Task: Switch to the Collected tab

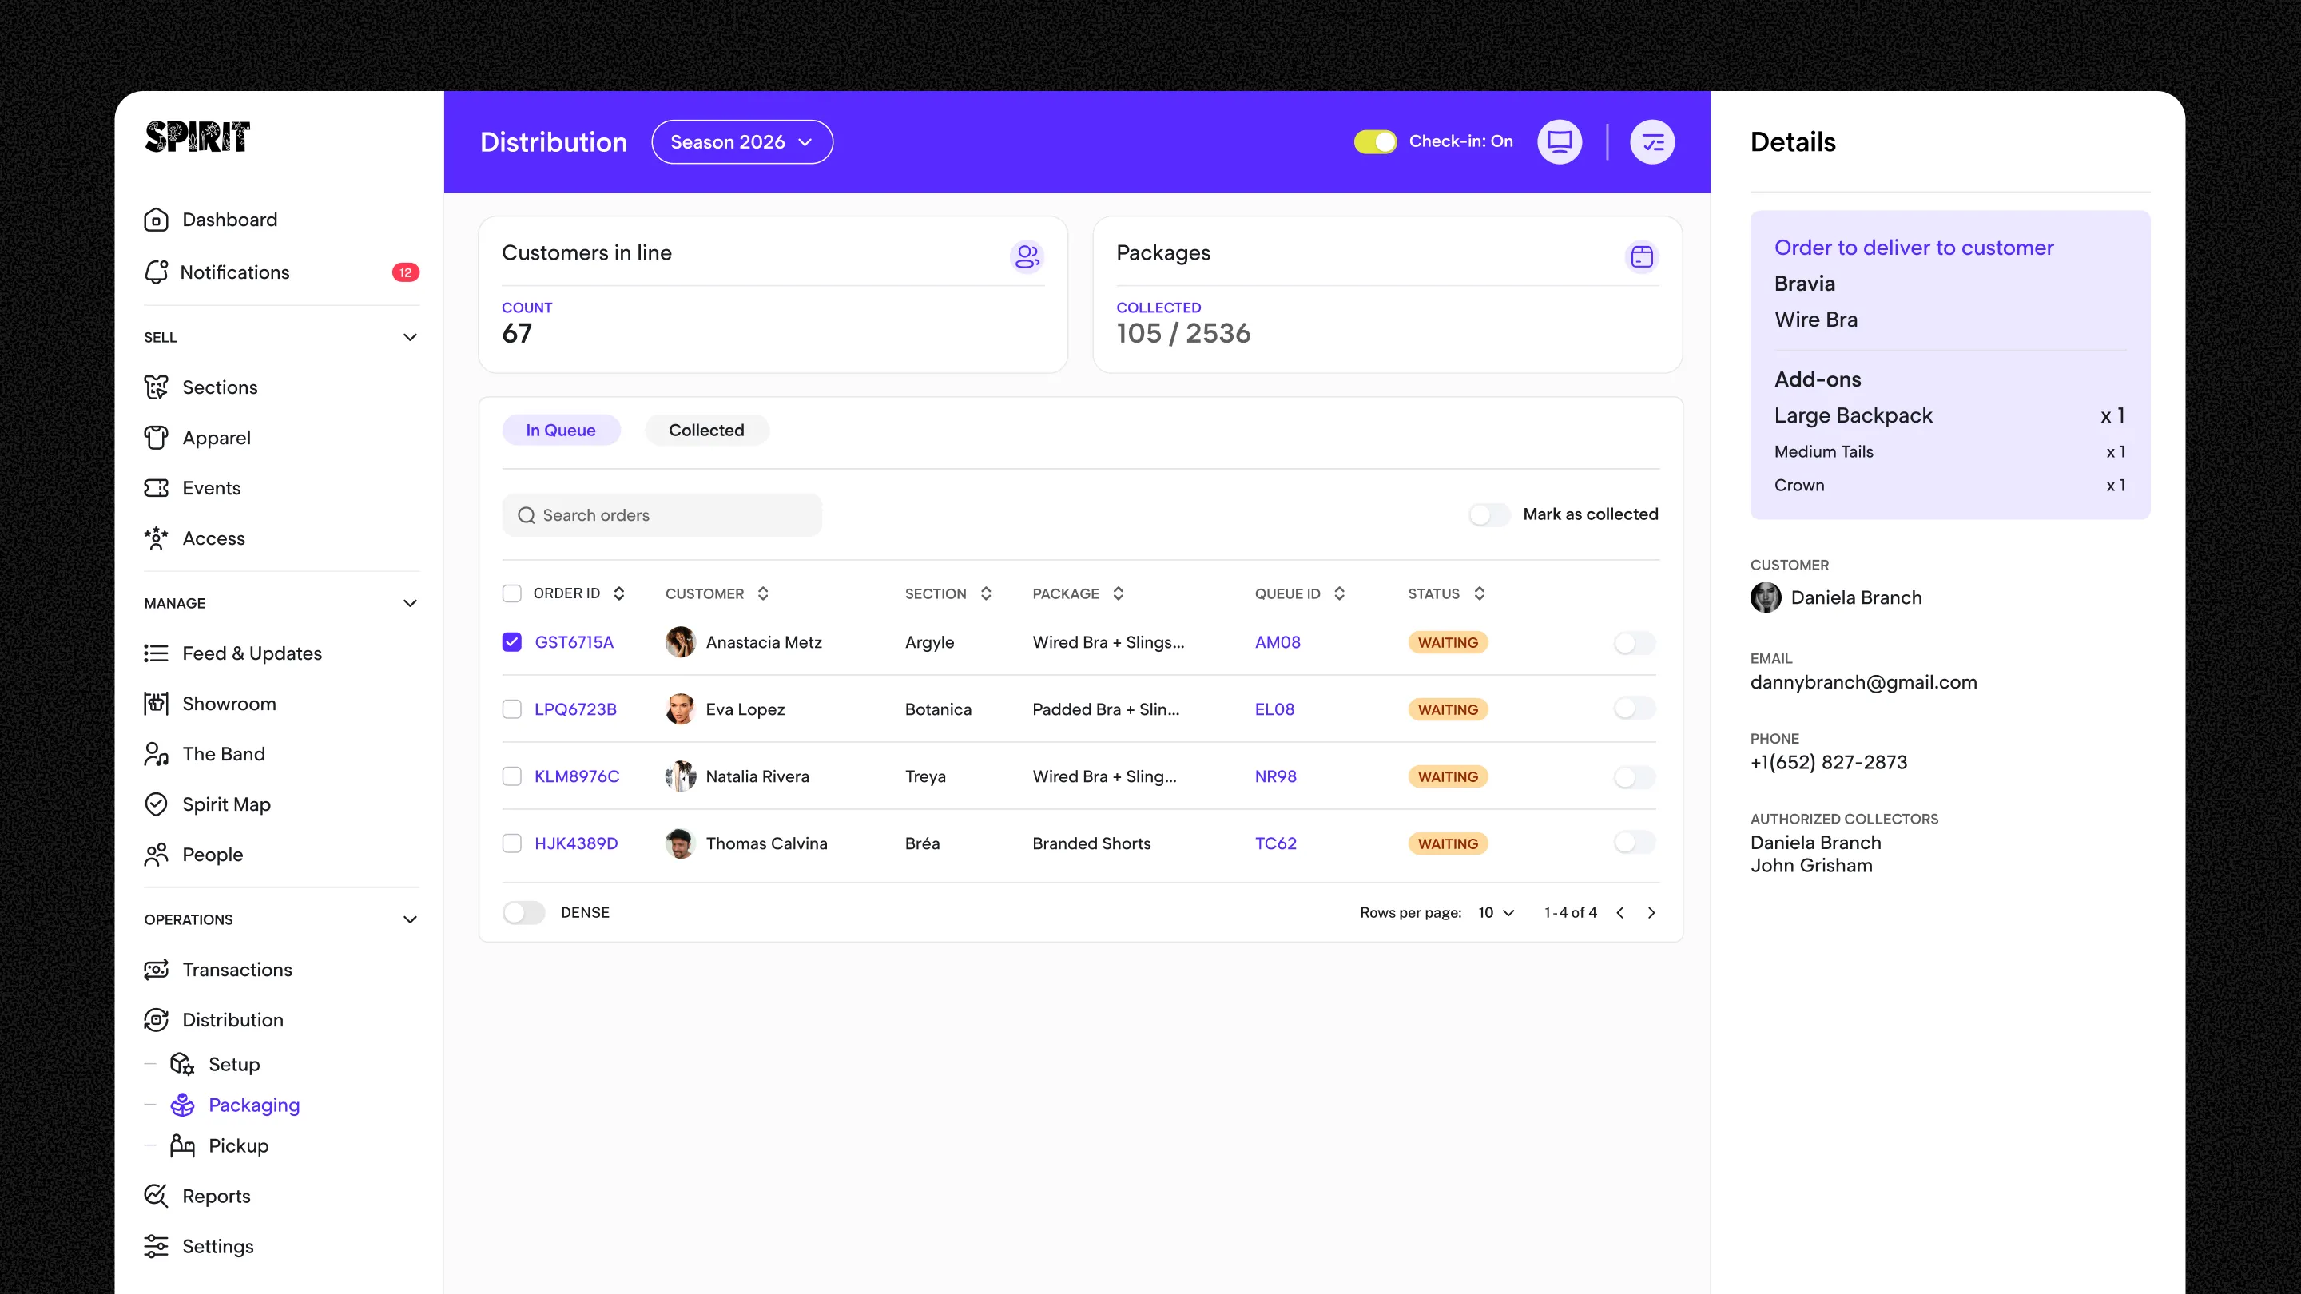Action: (705, 431)
